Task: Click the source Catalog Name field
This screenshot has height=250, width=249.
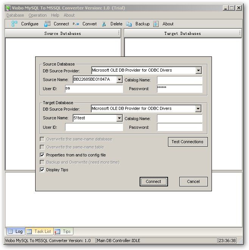Action: 180,80
